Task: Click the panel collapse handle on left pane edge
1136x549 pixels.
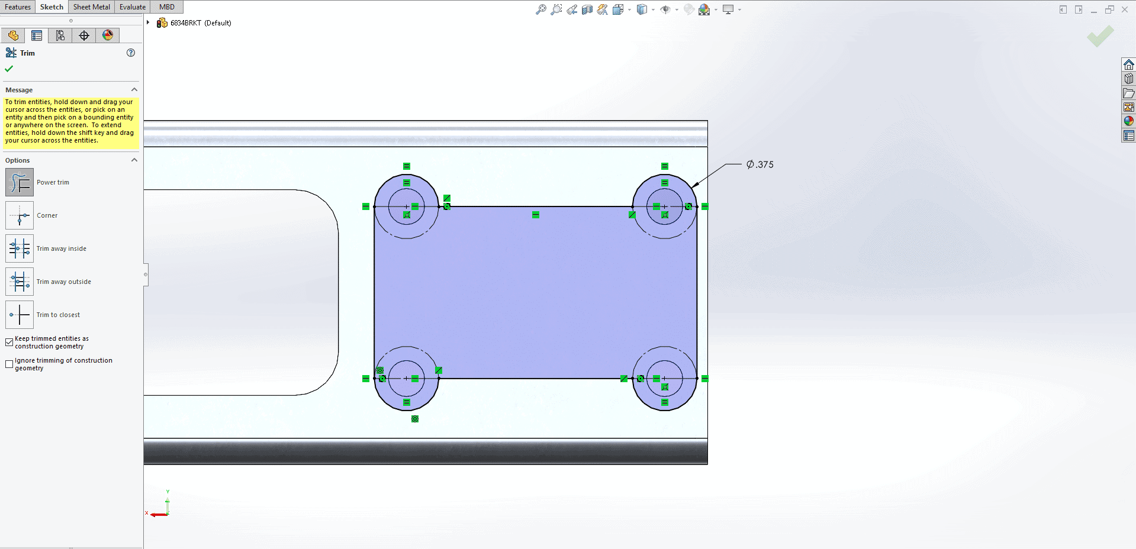Action: (x=146, y=274)
